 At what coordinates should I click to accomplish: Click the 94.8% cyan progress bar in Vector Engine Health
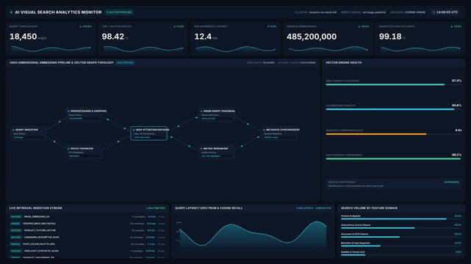(x=394, y=109)
